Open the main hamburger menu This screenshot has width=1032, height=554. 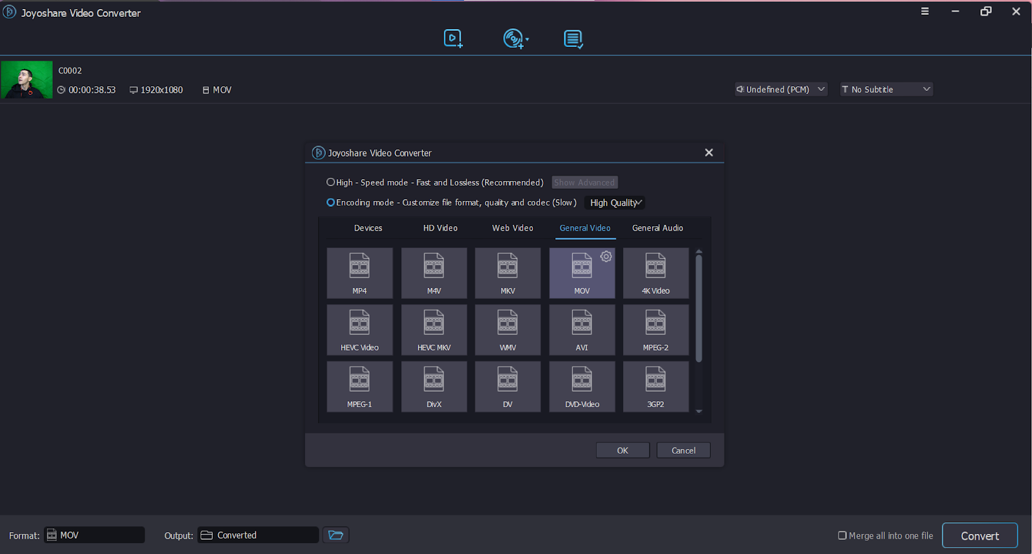coord(925,12)
